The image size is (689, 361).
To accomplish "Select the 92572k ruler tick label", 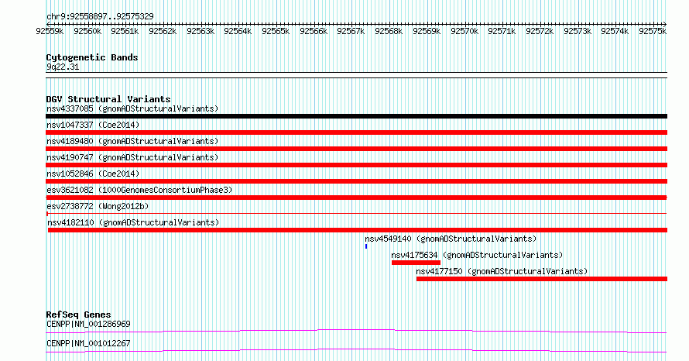I will click(x=539, y=31).
